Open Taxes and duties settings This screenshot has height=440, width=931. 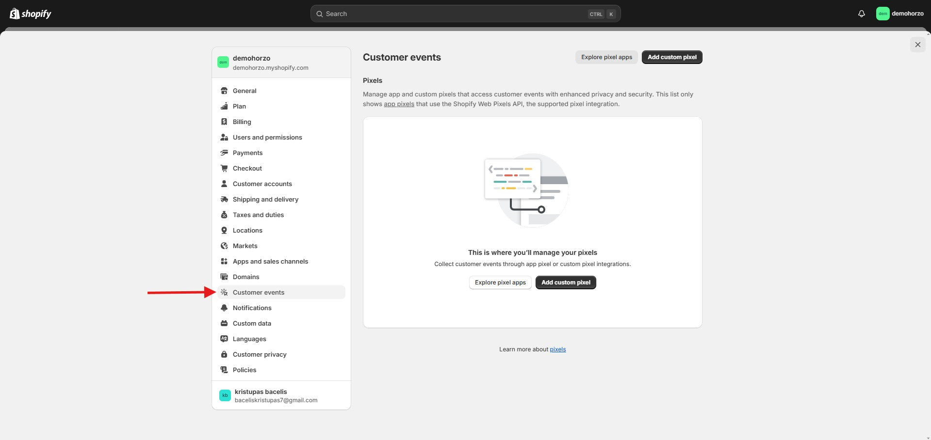258,215
